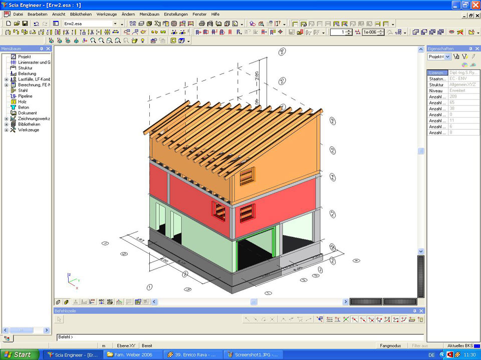Click the Print icon in toolbar
The width and height of the screenshot is (481, 360).
pos(202,23)
